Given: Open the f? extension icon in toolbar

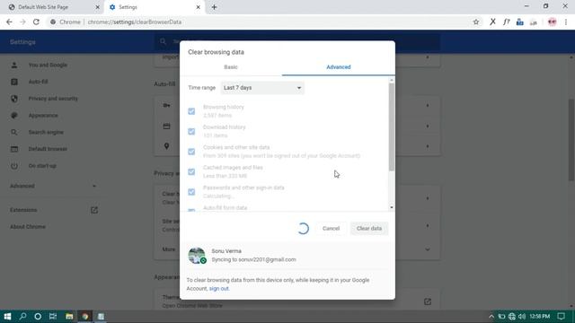Looking at the screenshot, I should (507, 22).
